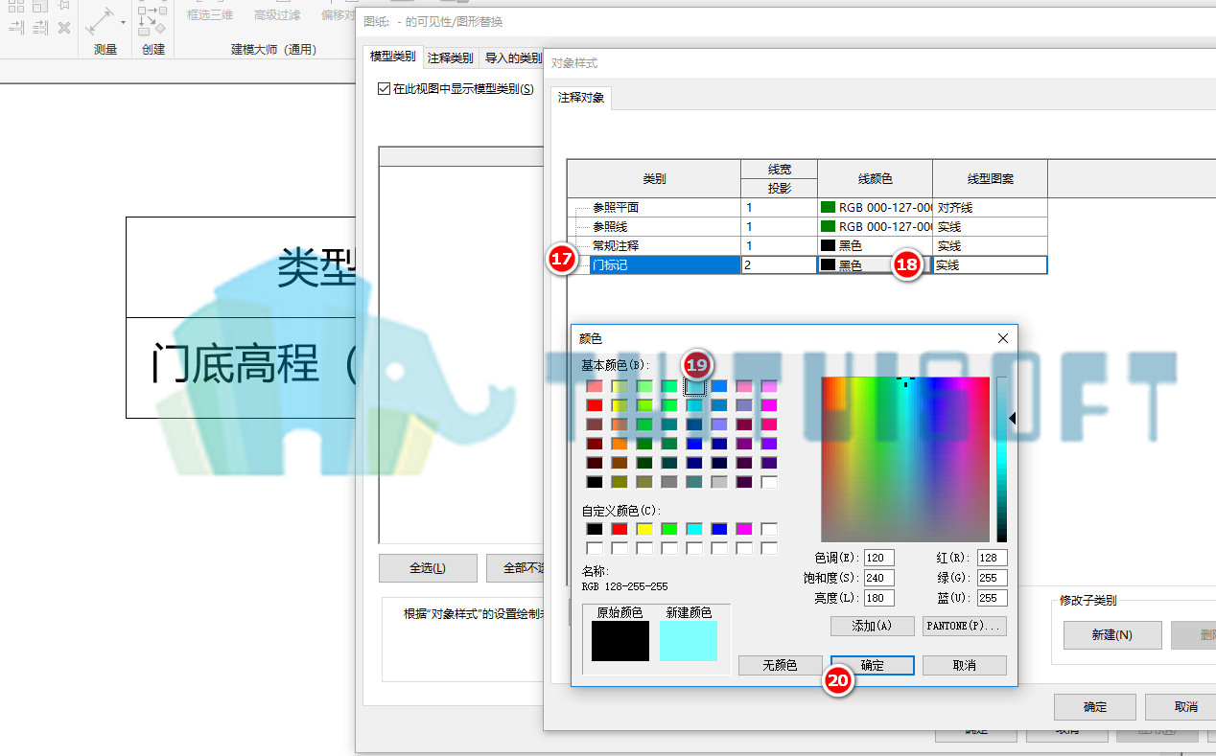The image size is (1216, 756).
Task: Click the 饱和度(S) saturation input field
Action: coord(878,578)
